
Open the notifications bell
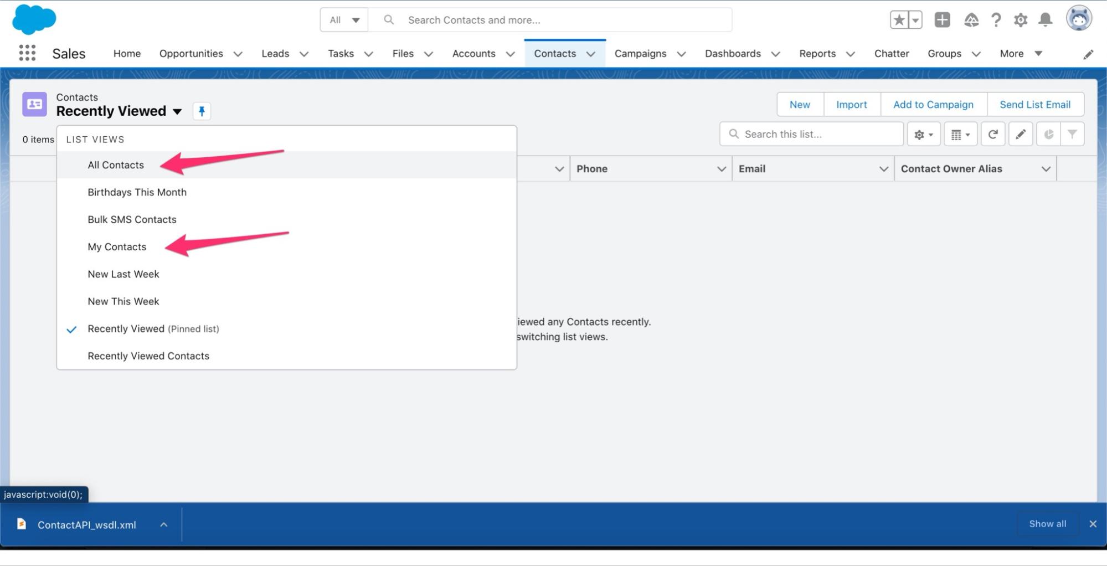coord(1045,20)
